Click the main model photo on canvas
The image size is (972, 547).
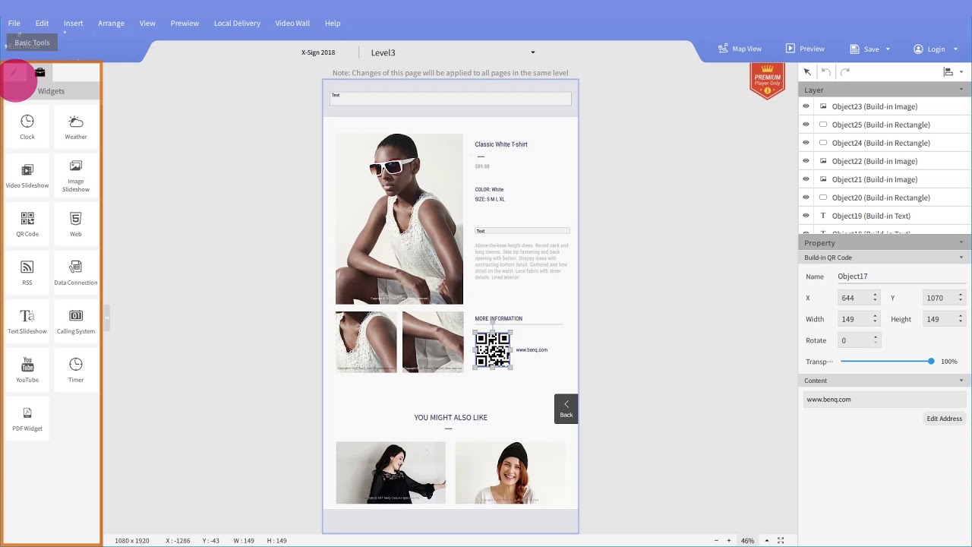tap(399, 219)
